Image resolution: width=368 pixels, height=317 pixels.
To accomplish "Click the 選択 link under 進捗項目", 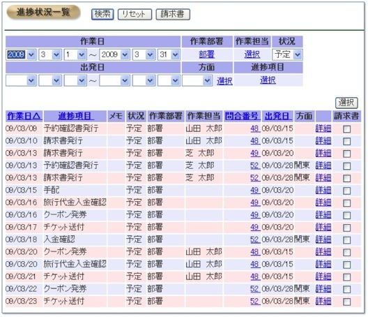I will click(x=268, y=80).
